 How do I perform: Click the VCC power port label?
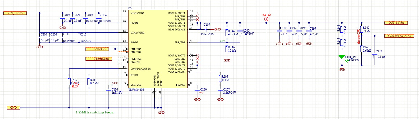click(115, 83)
